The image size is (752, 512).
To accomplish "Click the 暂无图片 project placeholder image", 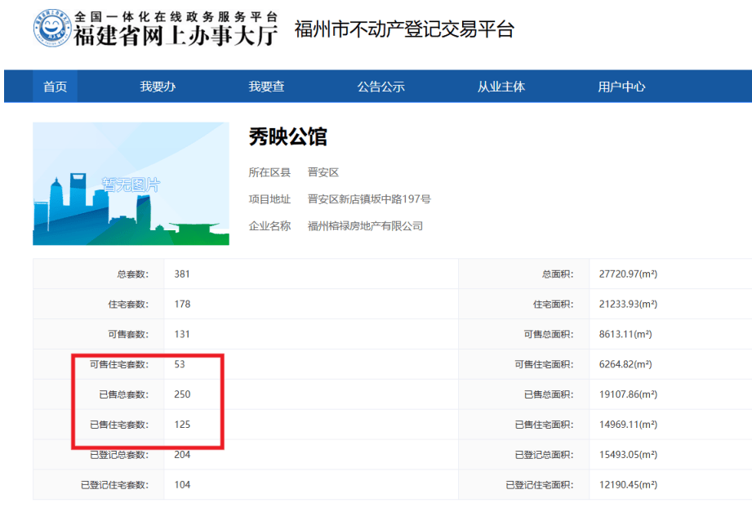I will (x=131, y=184).
